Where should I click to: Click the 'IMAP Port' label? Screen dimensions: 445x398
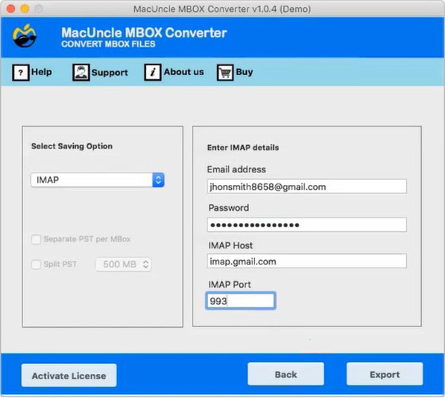pos(230,285)
